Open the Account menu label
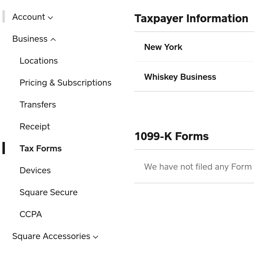The width and height of the screenshot is (254, 254). tap(29, 17)
